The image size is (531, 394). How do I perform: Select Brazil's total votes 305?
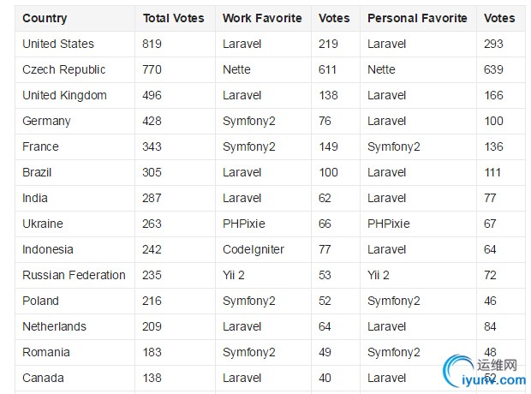click(152, 172)
